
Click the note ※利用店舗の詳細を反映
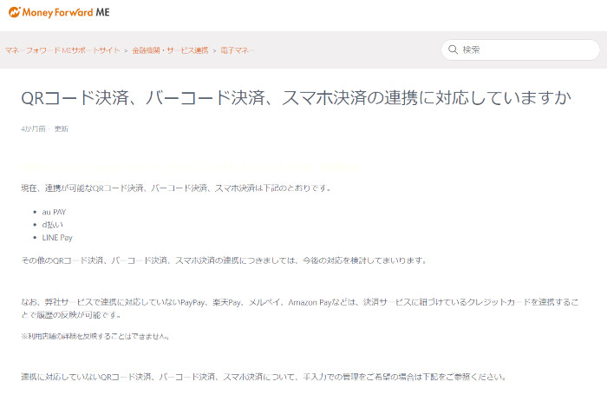tap(95, 336)
